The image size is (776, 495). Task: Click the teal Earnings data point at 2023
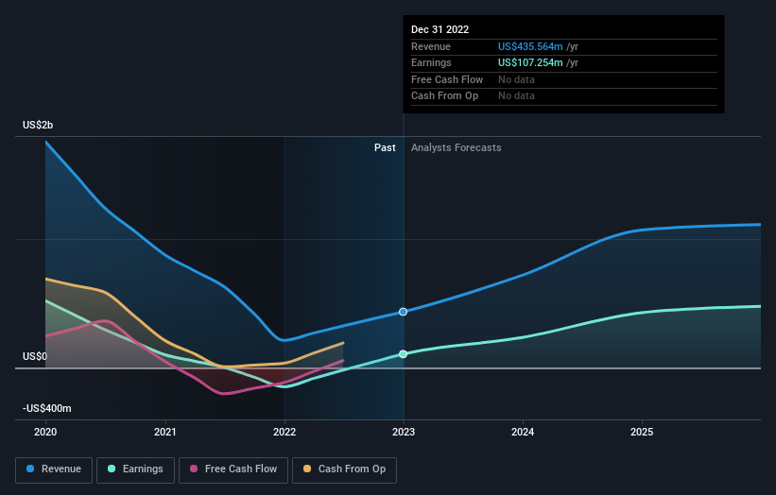tap(403, 354)
